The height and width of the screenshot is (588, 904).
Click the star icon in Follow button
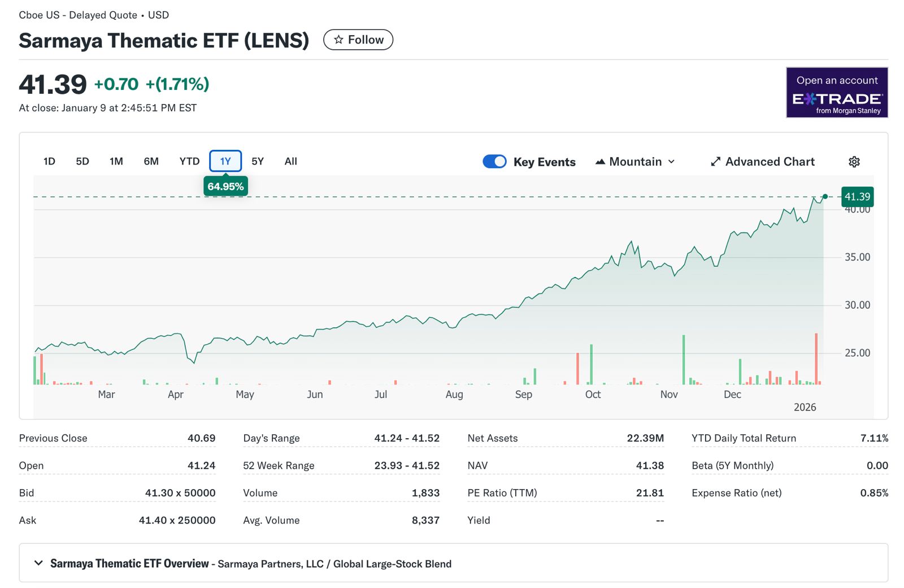[x=338, y=40]
